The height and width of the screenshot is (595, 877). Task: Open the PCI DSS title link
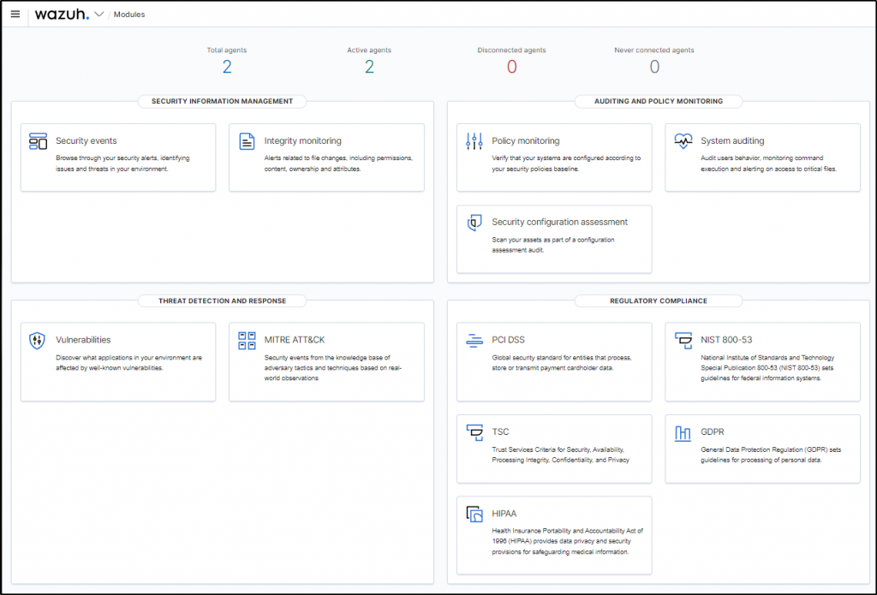[509, 339]
